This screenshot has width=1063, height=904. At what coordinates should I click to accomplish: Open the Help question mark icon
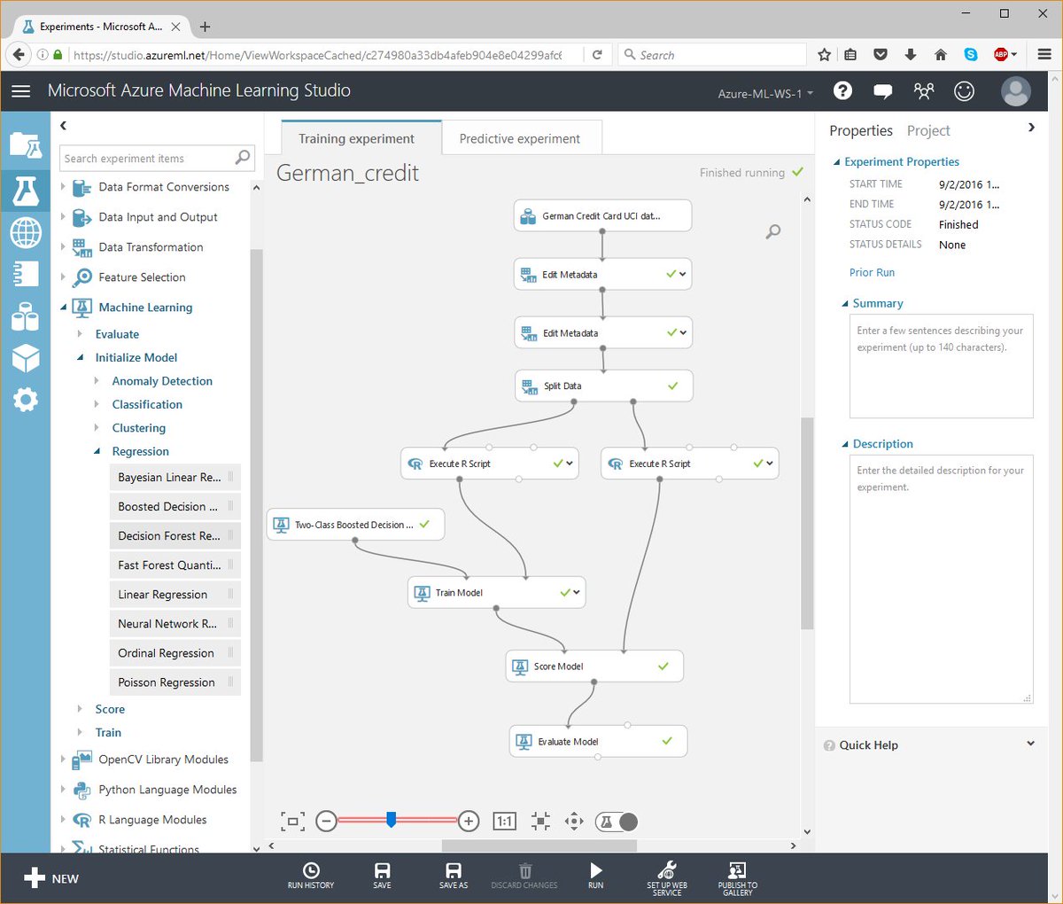(843, 90)
